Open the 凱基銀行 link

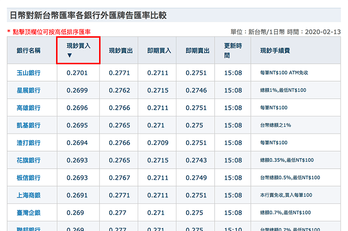(29, 125)
